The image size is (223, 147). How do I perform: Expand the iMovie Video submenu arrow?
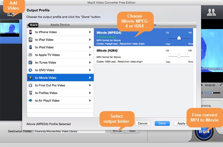(x=90, y=78)
